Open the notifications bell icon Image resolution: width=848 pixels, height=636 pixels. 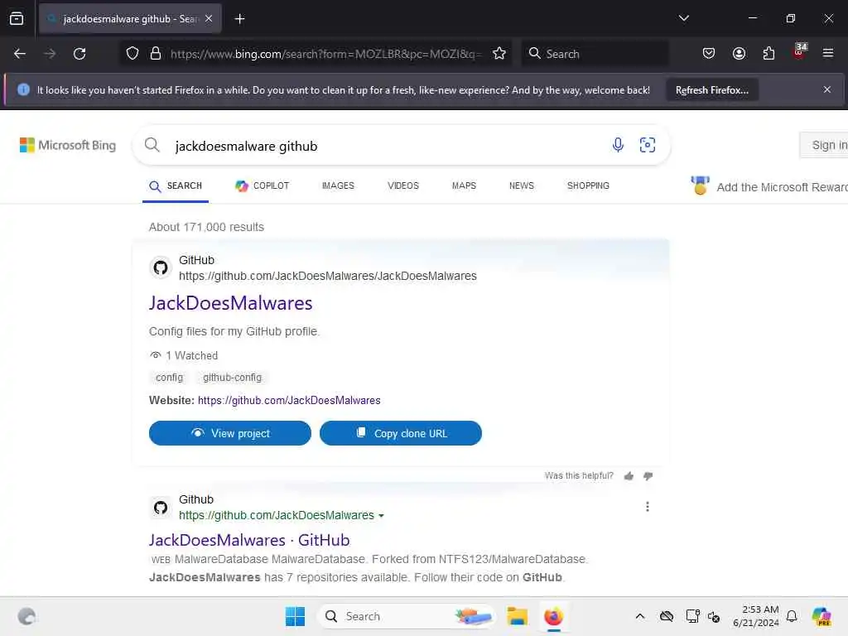pyautogui.click(x=792, y=616)
